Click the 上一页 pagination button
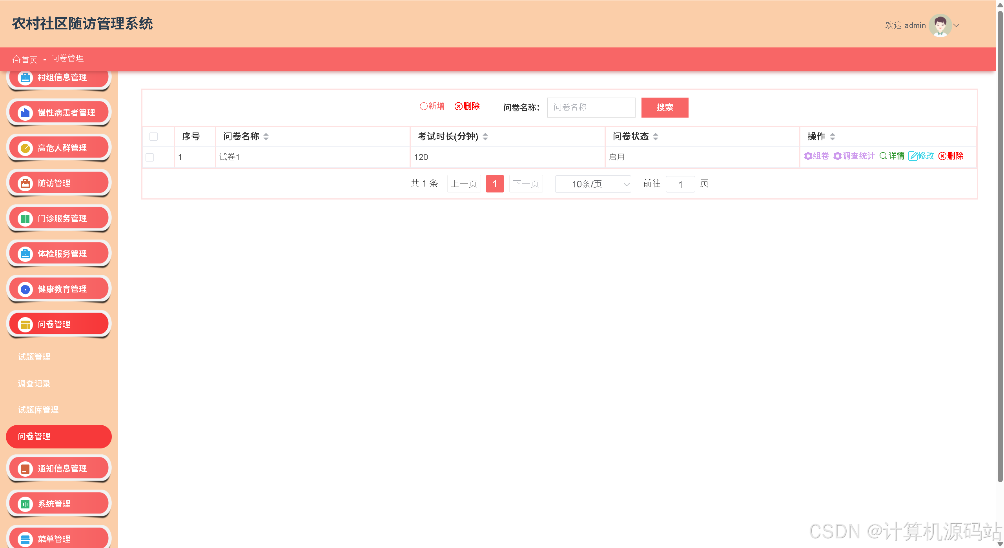1004x548 pixels. pyautogui.click(x=464, y=184)
